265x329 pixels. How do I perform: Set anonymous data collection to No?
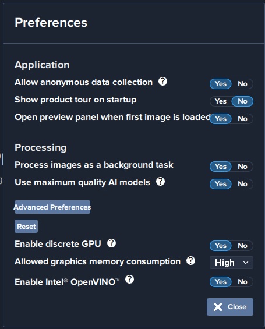click(x=242, y=84)
